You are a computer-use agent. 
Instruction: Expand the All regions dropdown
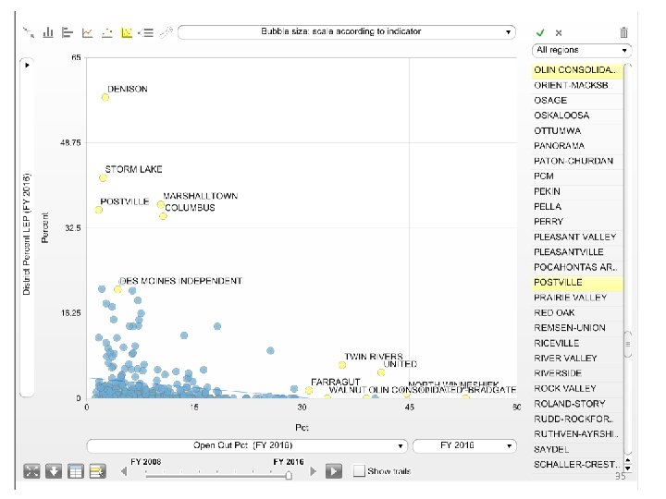click(582, 50)
